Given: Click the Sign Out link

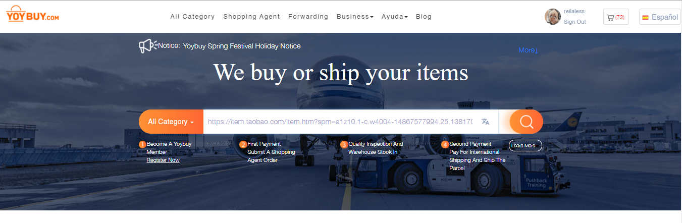Looking at the screenshot, I should pos(574,22).
